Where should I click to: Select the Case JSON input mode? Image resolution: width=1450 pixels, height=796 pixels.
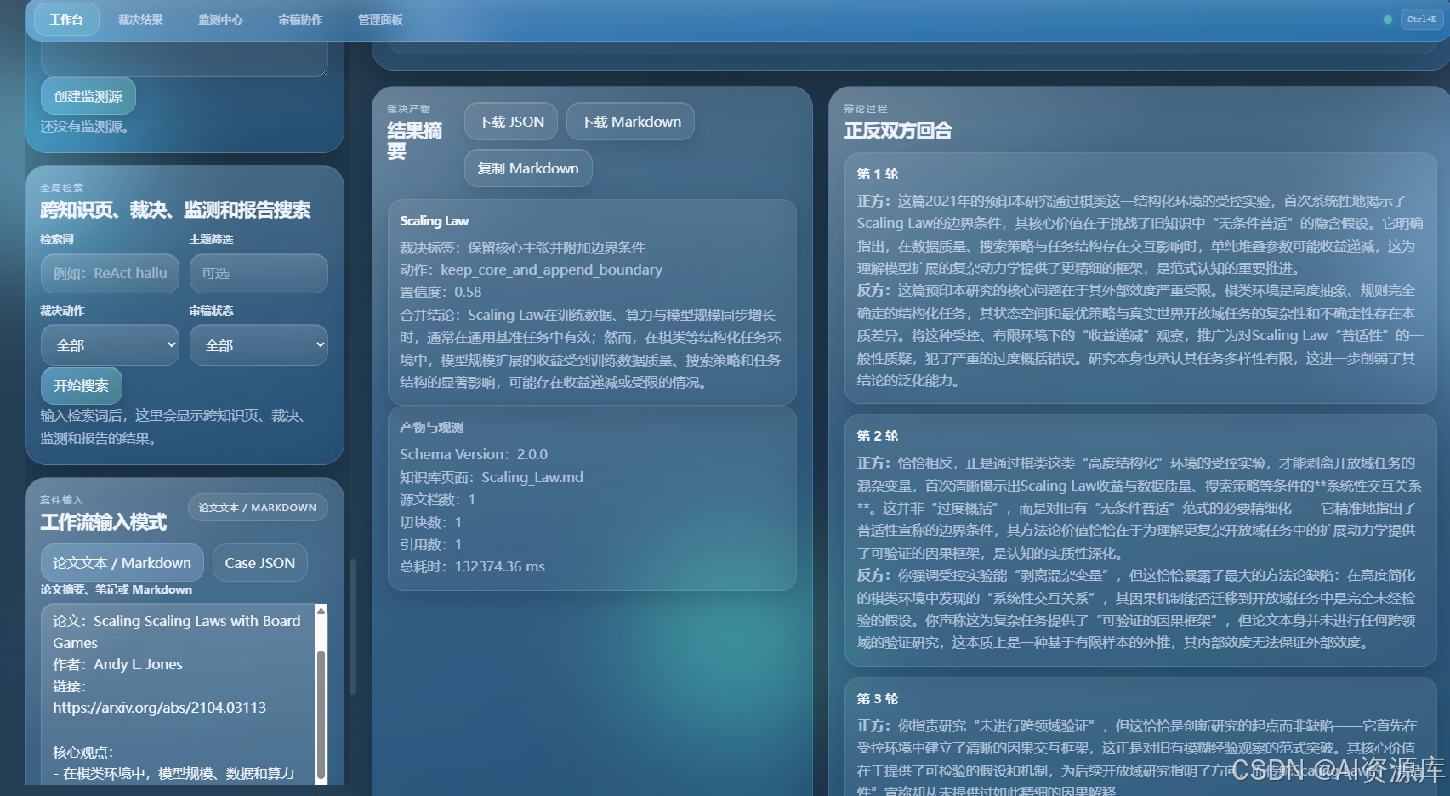click(260, 563)
